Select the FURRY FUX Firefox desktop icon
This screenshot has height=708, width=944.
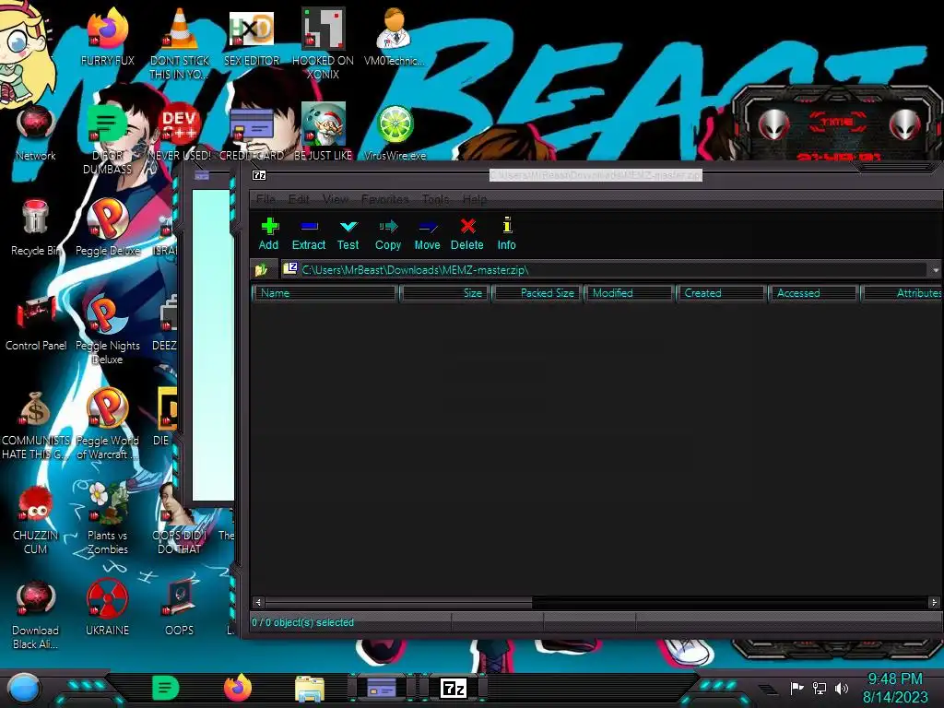pyautogui.click(x=107, y=37)
